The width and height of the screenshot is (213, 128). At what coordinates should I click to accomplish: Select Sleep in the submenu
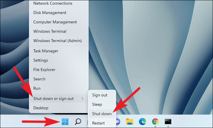coord(102,104)
